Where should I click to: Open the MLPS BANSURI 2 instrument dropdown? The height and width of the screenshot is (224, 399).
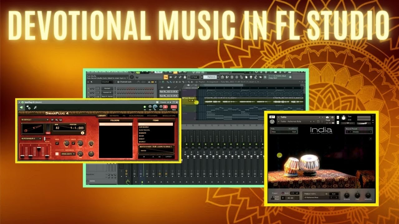(x=31, y=138)
